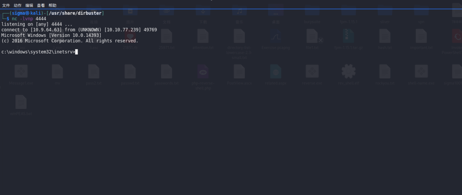Screen dimensions: 462x195
Task: Click the 'nc -lvnp 4444' command
Action: (x=29, y=19)
